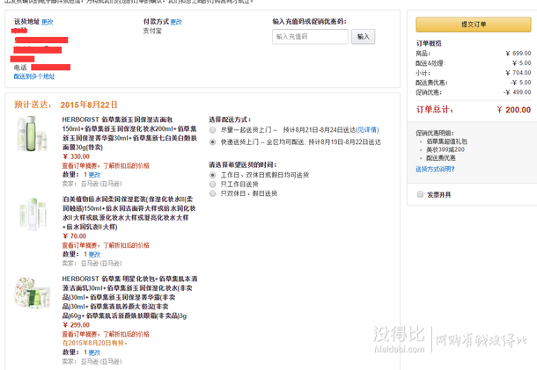Viewport: 537px width, 370px height.
Task: Change quantity of the ¥70.00 item
Action: coord(94,255)
